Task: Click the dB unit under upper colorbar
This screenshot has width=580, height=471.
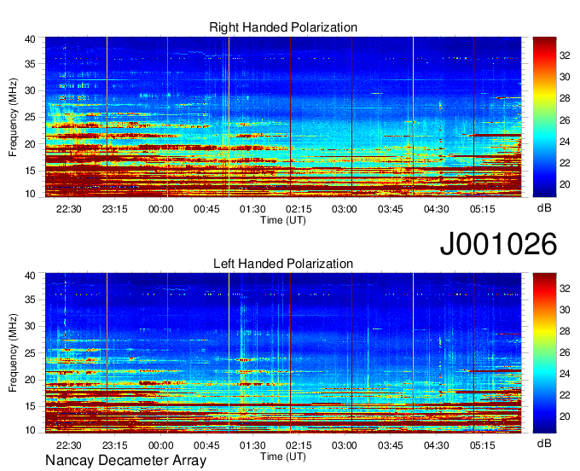Action: [544, 208]
